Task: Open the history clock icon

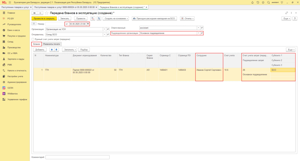Action: tap(258, 2)
